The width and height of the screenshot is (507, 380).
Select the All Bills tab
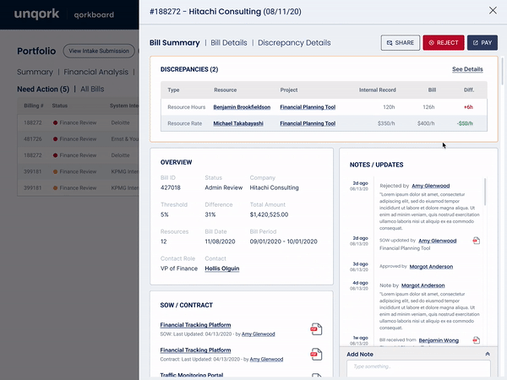(x=92, y=90)
